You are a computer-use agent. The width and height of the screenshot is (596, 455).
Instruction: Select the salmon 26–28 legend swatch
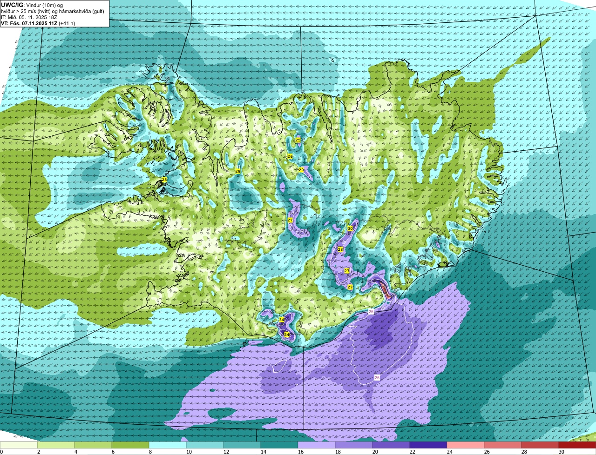[x=503, y=445]
